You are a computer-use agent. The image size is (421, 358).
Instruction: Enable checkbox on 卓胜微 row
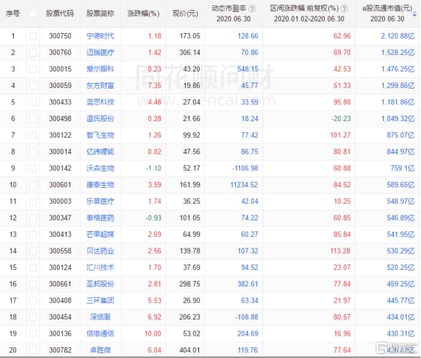pos(33,350)
